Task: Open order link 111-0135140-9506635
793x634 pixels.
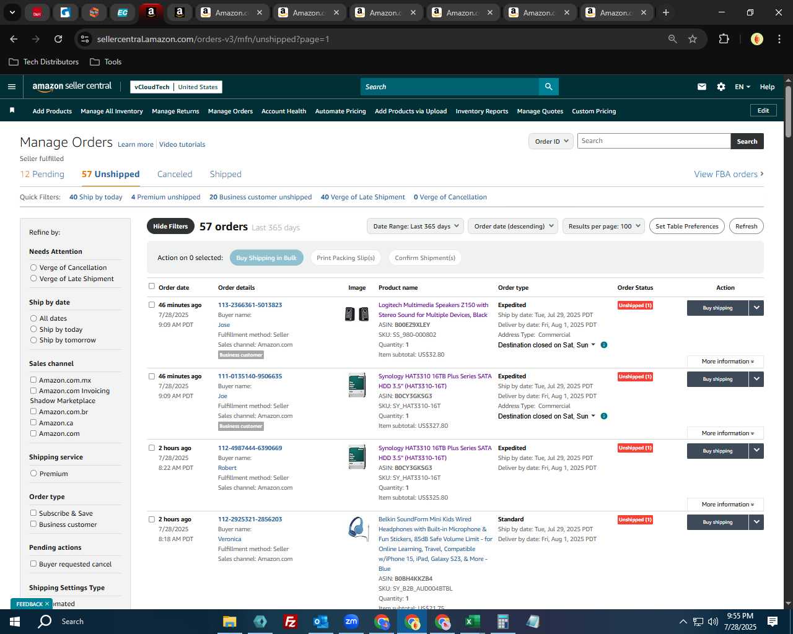Action: pyautogui.click(x=250, y=376)
